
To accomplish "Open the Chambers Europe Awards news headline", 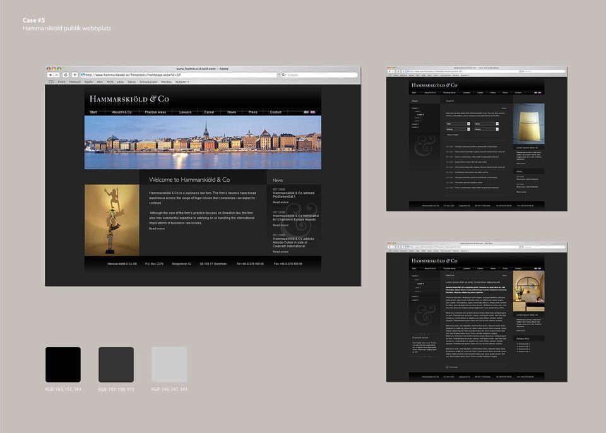I will click(x=295, y=218).
